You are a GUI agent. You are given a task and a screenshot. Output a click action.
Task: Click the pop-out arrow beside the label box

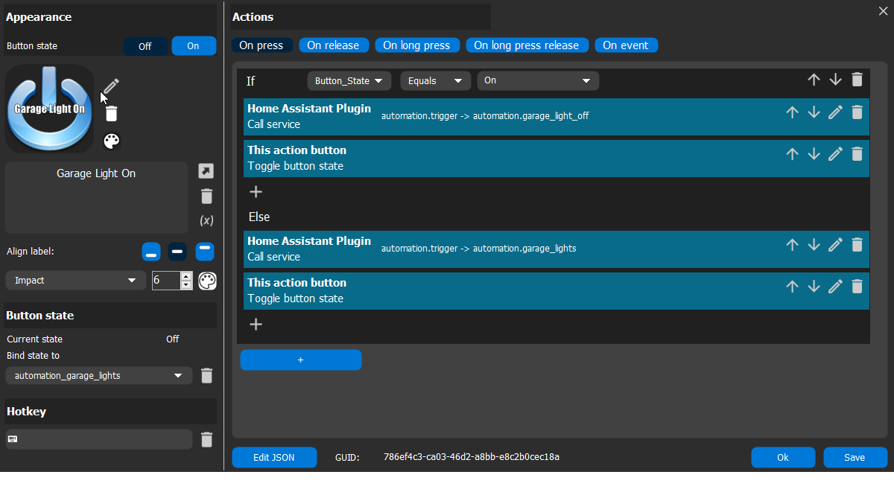click(x=206, y=171)
